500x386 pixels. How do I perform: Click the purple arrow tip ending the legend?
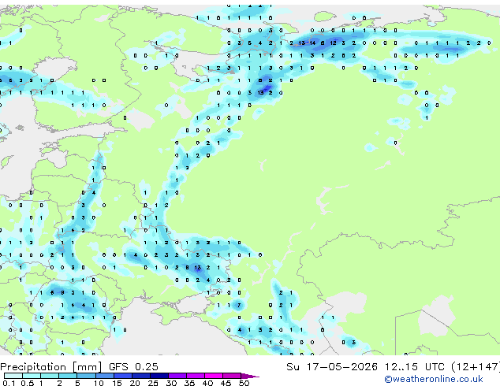click(250, 376)
